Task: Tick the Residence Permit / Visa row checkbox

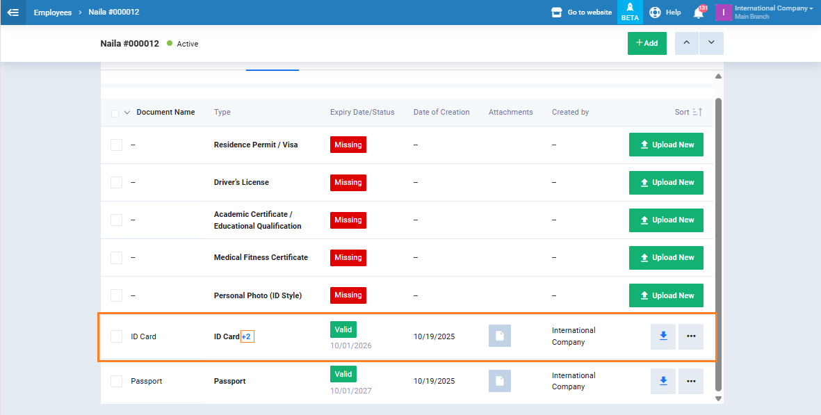Action: (116, 145)
